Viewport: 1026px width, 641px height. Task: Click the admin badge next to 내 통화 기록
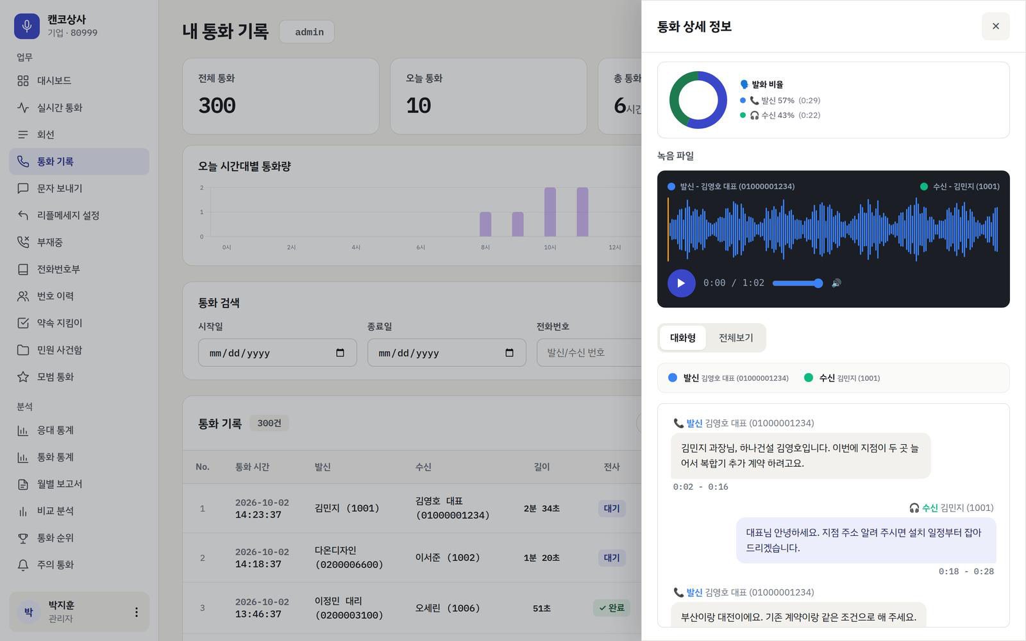click(307, 32)
